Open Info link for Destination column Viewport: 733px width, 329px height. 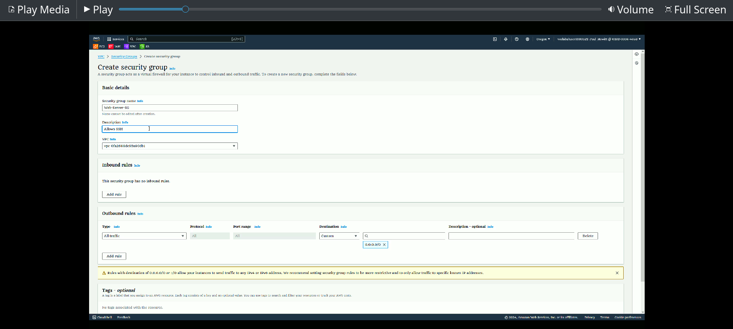(344, 227)
